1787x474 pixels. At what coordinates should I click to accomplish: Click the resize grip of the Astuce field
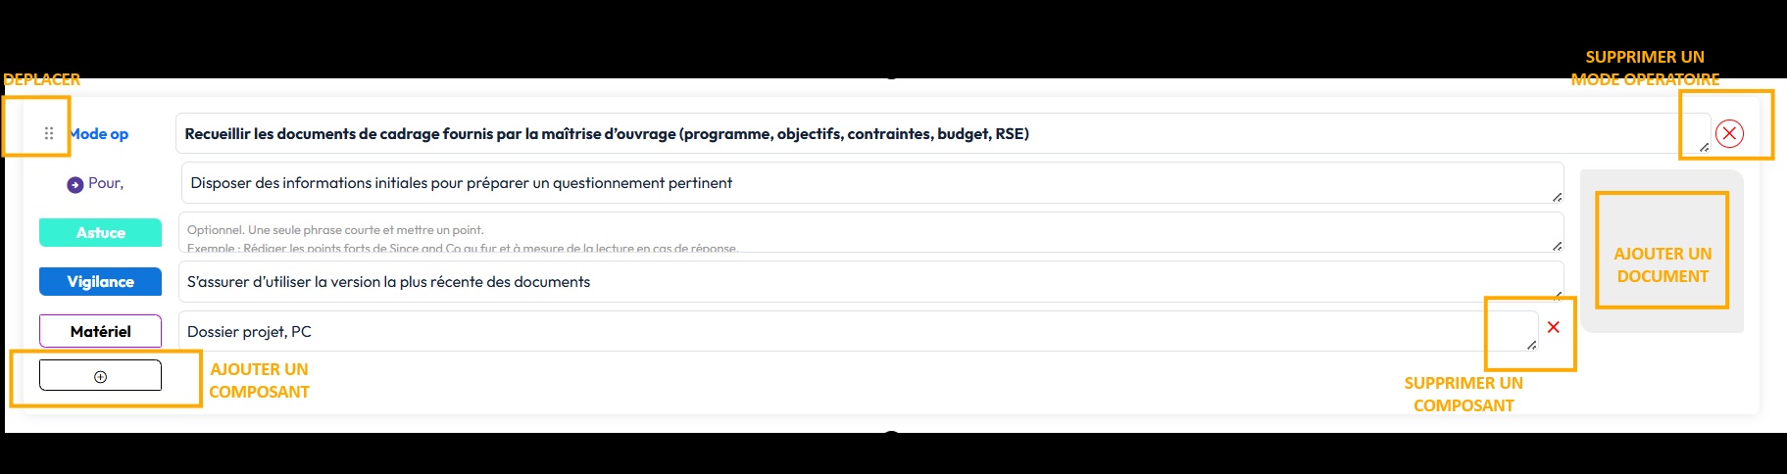pos(1557,246)
